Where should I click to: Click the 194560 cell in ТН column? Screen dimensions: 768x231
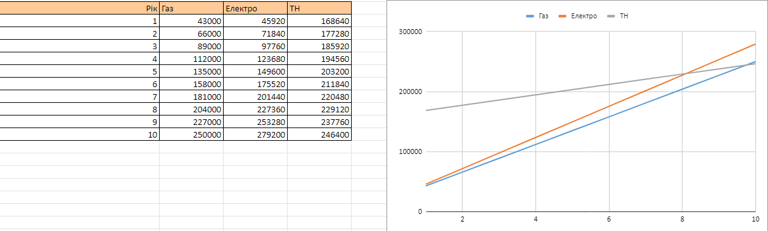(319, 59)
